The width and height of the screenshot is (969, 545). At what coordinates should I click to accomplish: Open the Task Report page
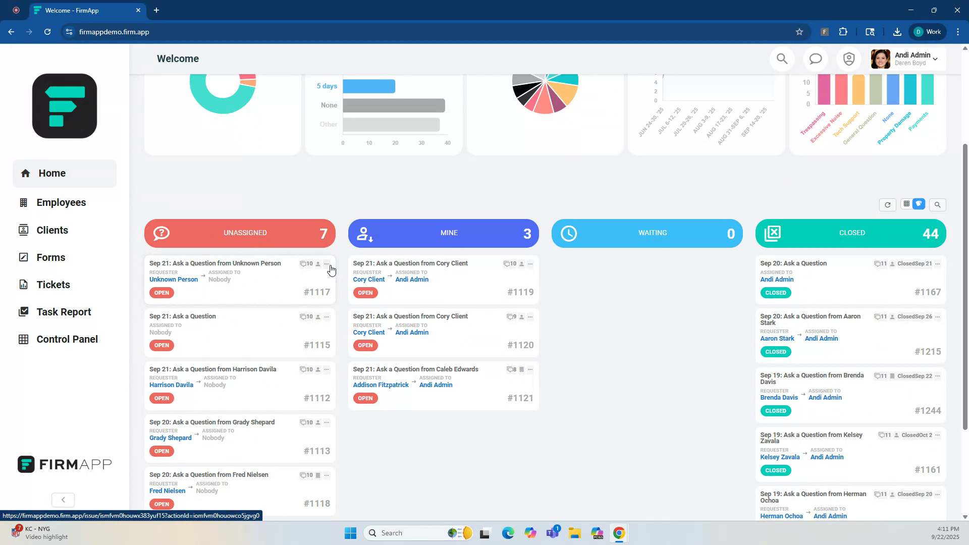(64, 312)
